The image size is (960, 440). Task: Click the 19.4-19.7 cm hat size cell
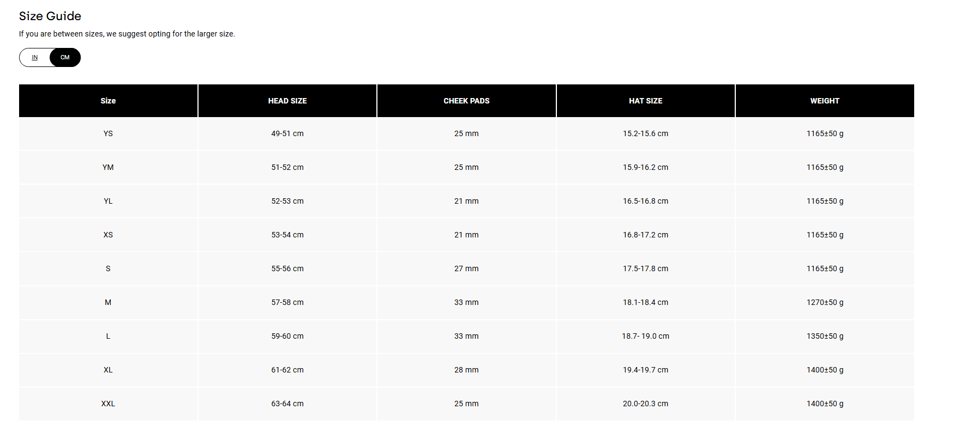point(645,370)
